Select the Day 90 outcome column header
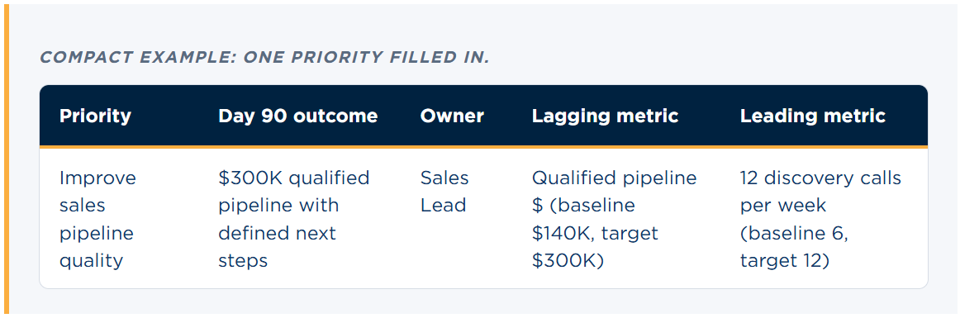This screenshot has height=318, width=960. click(x=297, y=116)
